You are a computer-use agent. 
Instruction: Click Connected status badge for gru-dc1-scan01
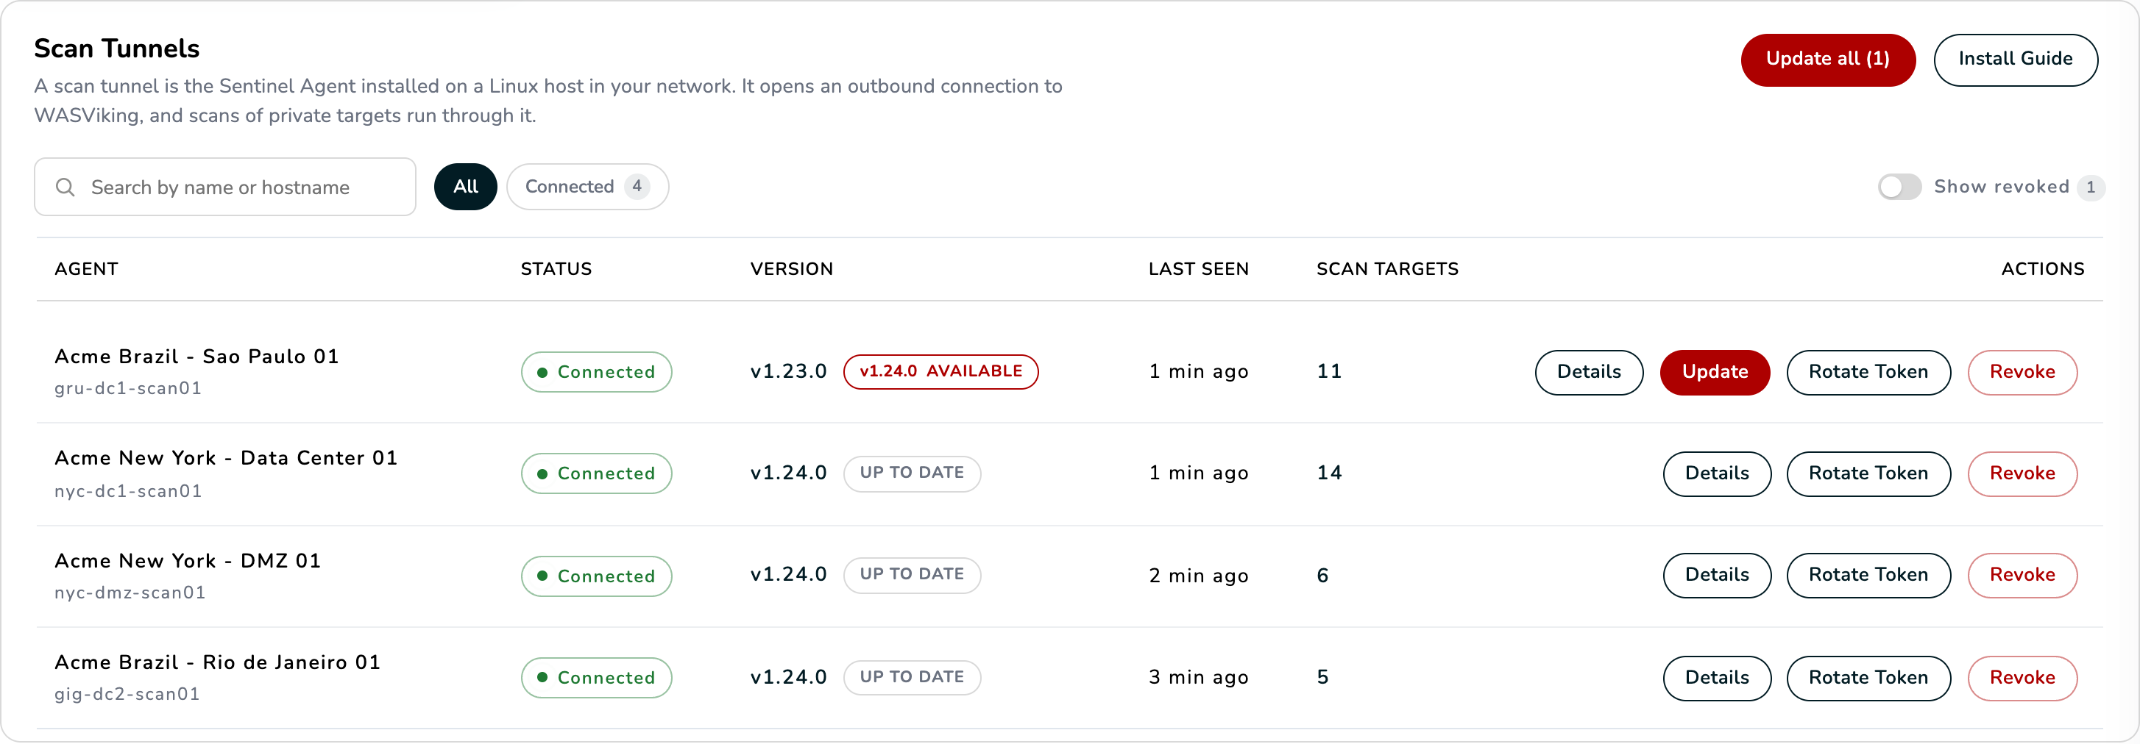[x=597, y=372]
